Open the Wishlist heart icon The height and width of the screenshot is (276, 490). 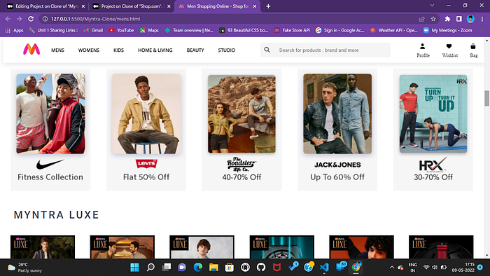coord(449,46)
